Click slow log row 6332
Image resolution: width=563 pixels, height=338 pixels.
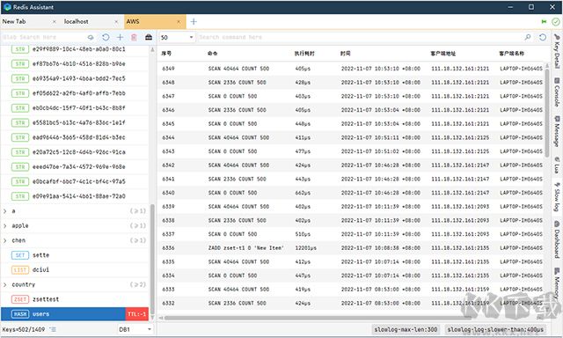(351, 303)
